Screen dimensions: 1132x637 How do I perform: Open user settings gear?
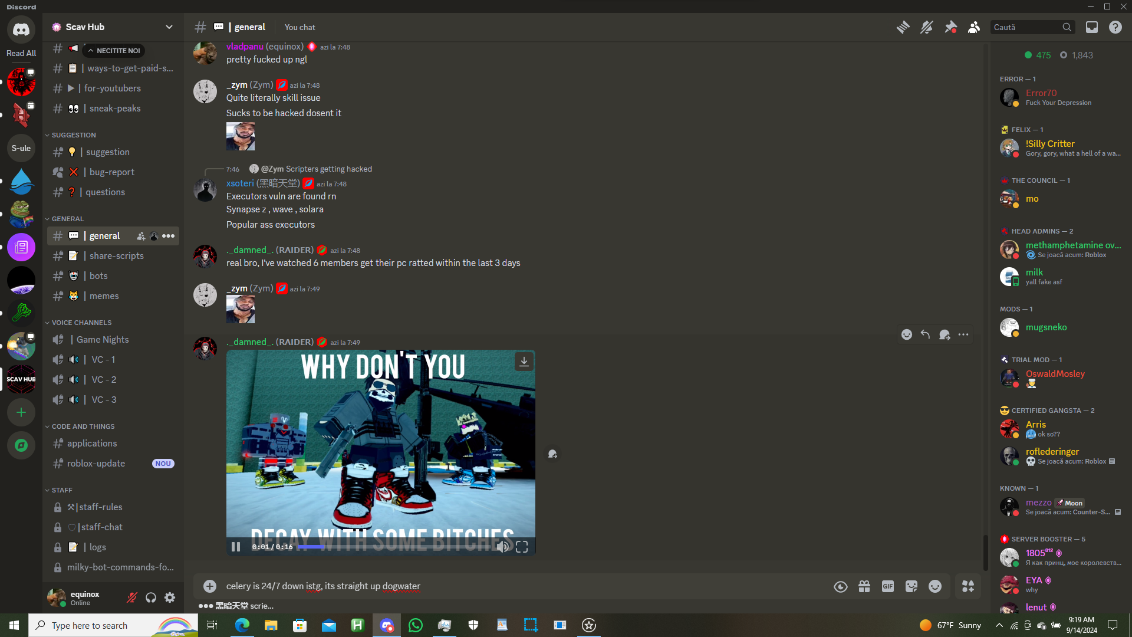point(170,598)
